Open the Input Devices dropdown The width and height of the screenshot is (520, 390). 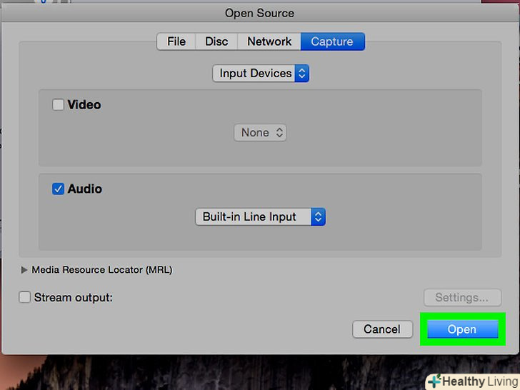point(261,73)
